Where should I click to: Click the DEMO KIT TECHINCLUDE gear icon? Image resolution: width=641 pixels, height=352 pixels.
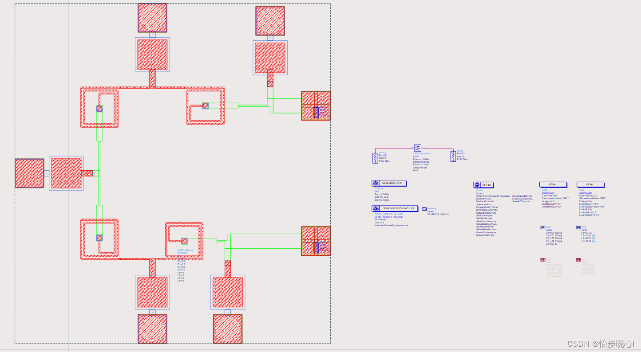pos(376,208)
